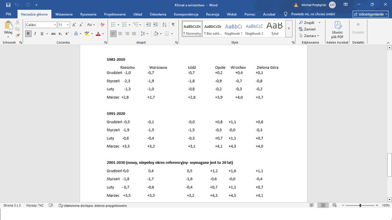The width and height of the screenshot is (392, 220).
Task: Apply the yellow text highlight color
Action: [x=87, y=34]
